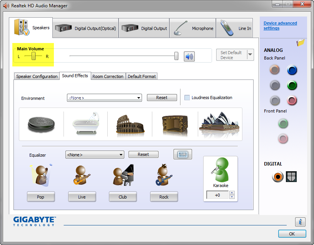Select the bathroom environment icon
Image resolution: width=314 pixels, height=245 pixels.
[86, 123]
